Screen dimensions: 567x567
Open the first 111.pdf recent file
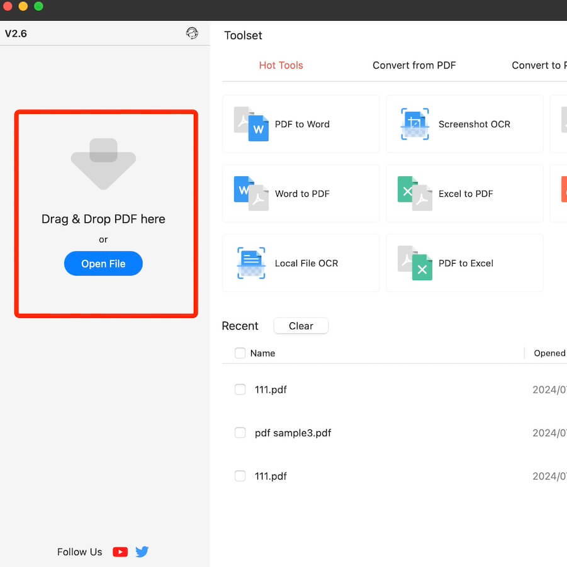271,390
